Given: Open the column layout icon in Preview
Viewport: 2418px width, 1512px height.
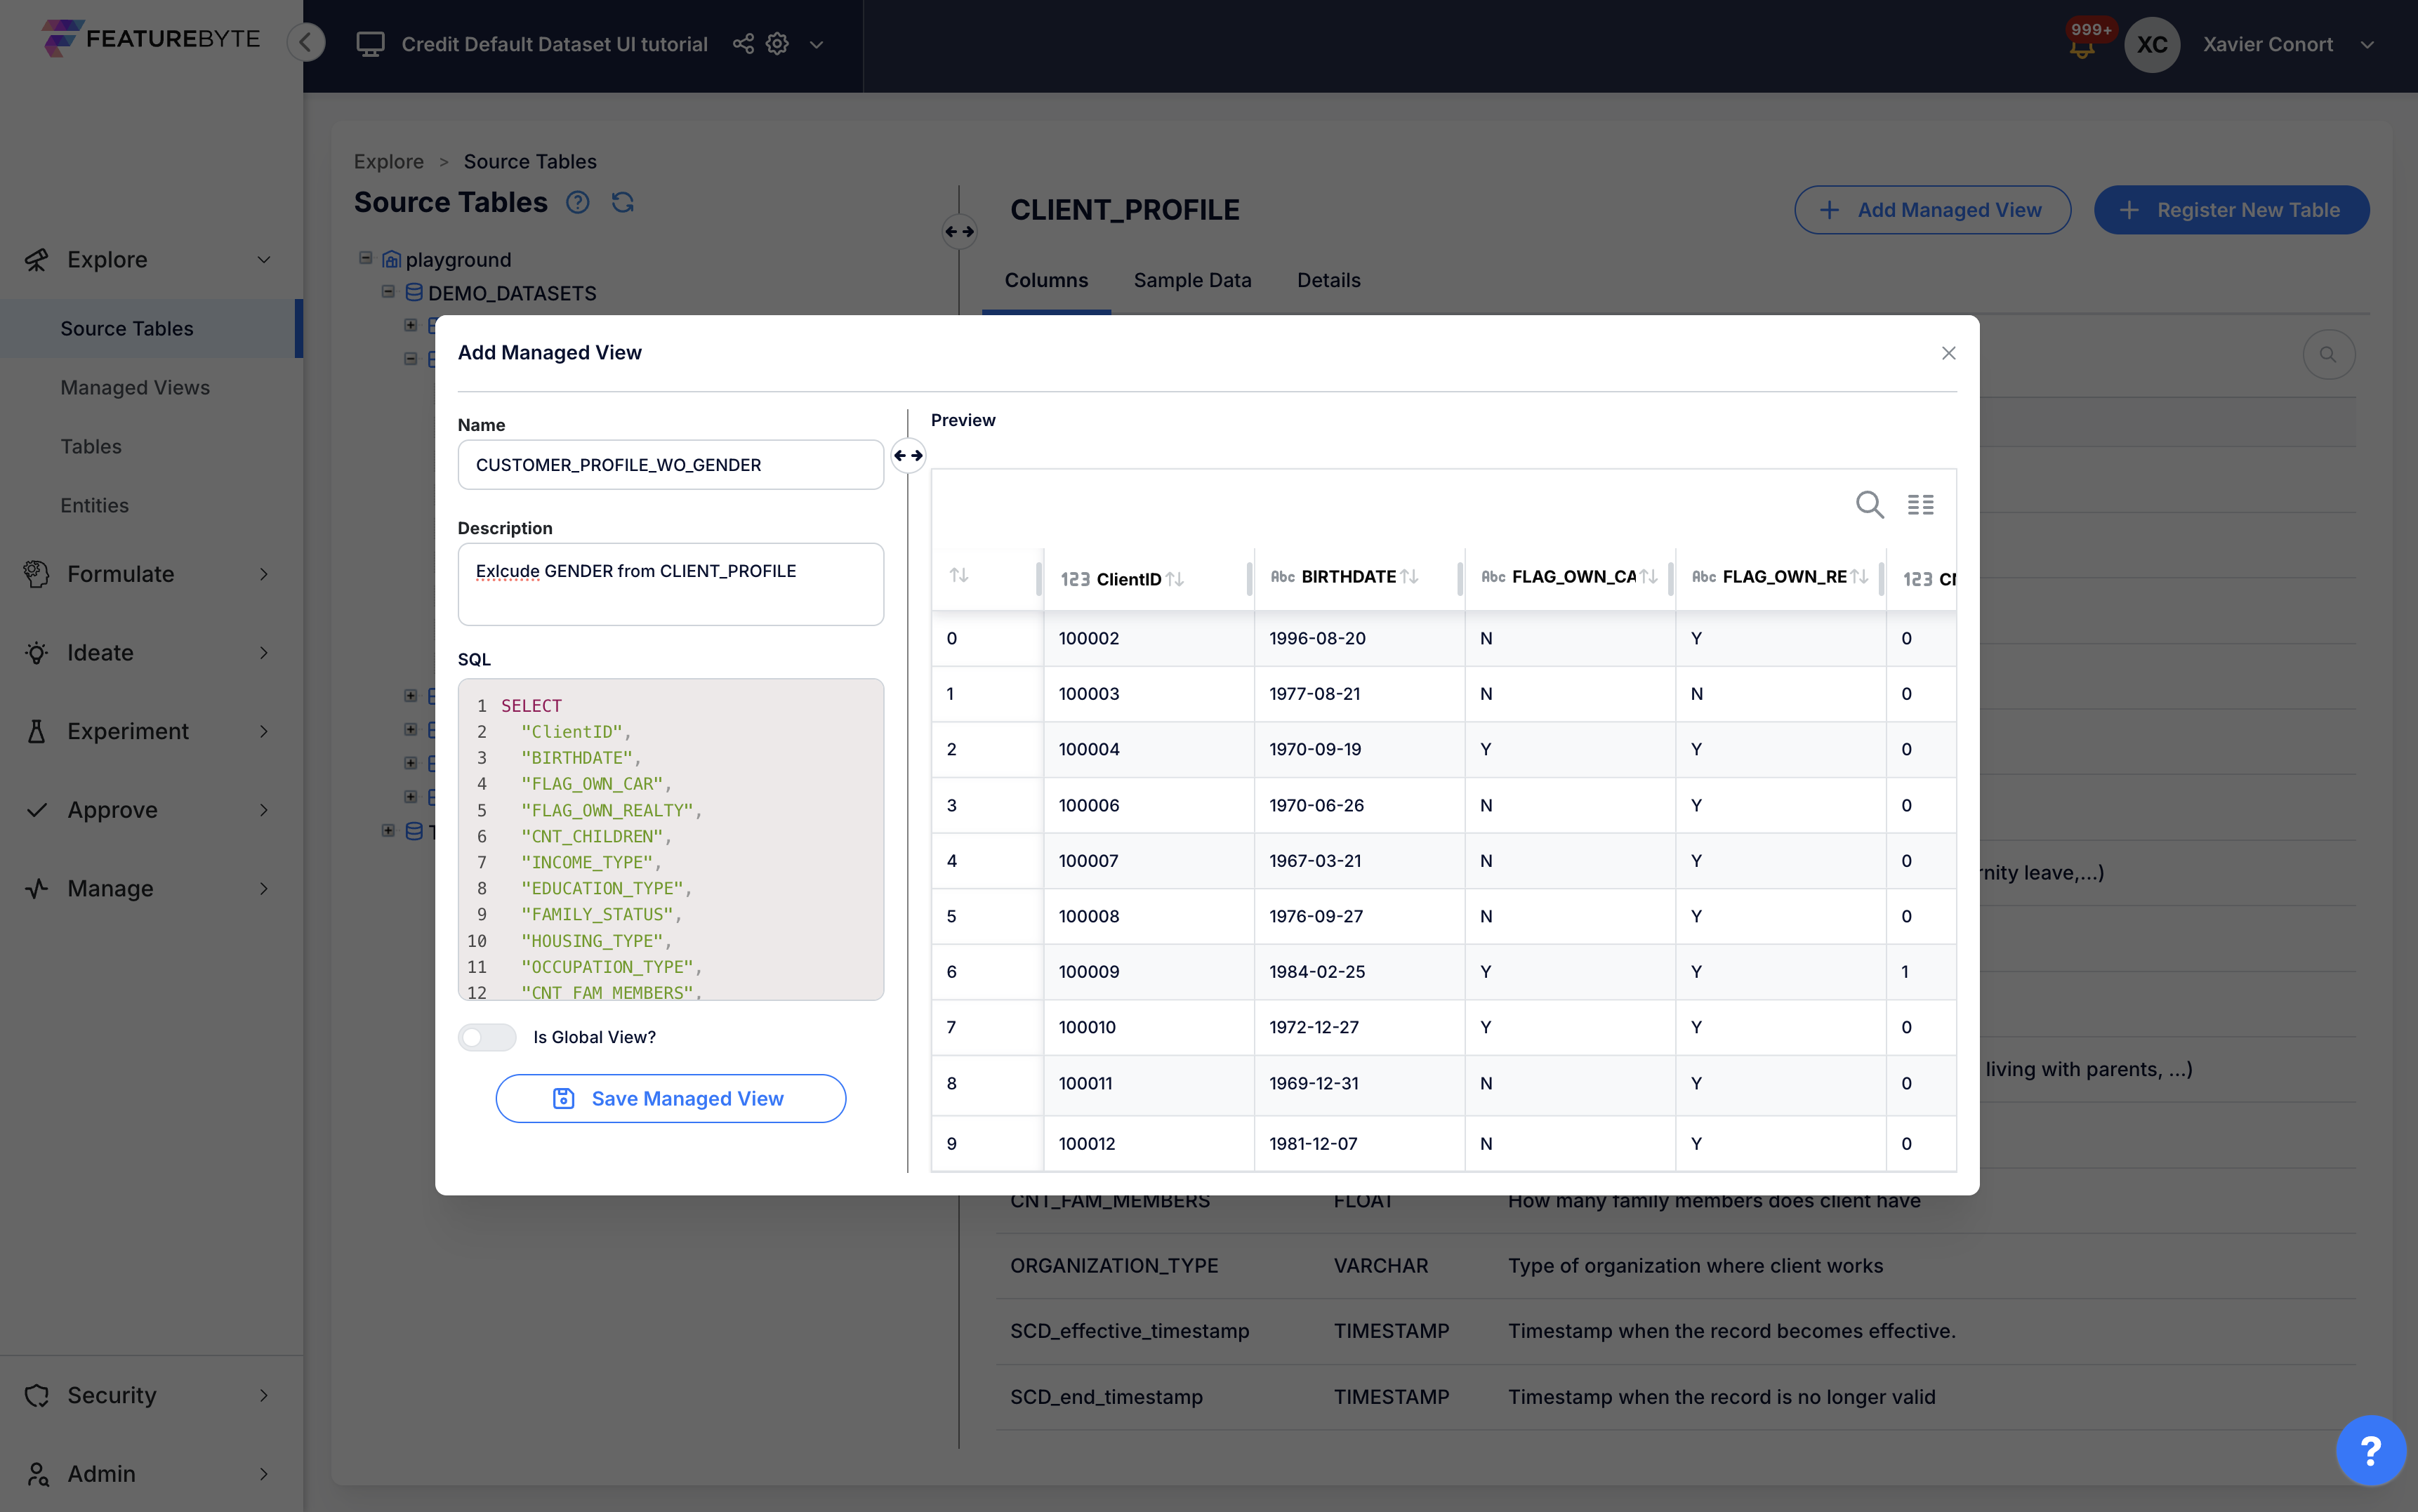Looking at the screenshot, I should pyautogui.click(x=1920, y=505).
